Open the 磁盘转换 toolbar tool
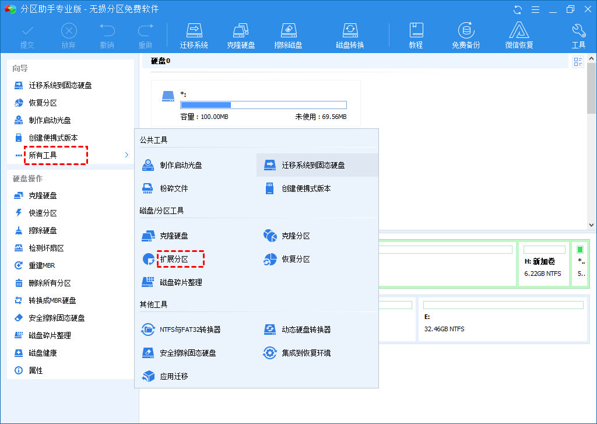The height and width of the screenshot is (424, 597). coord(350,36)
